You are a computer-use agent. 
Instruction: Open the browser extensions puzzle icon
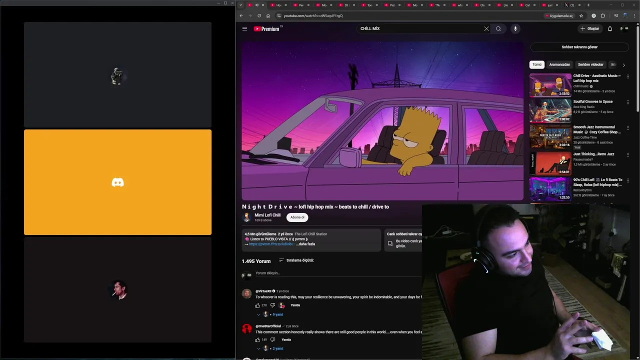(x=602, y=15)
